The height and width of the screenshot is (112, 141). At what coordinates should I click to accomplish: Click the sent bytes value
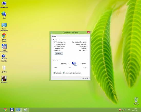(69, 68)
